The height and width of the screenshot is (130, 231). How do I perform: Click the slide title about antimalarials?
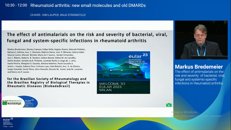point(87,38)
